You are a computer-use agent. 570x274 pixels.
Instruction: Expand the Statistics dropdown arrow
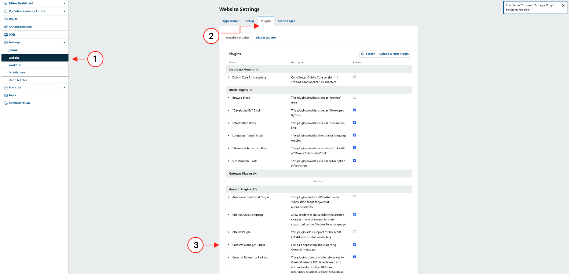pos(64,88)
